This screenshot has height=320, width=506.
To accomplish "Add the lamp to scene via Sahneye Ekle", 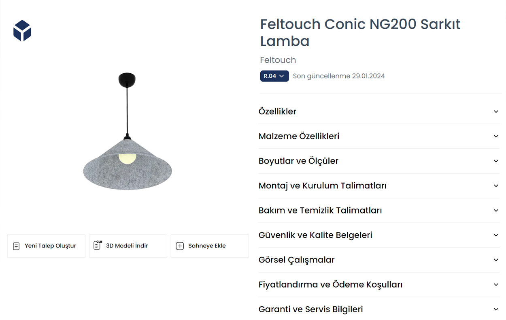I will pos(207,246).
